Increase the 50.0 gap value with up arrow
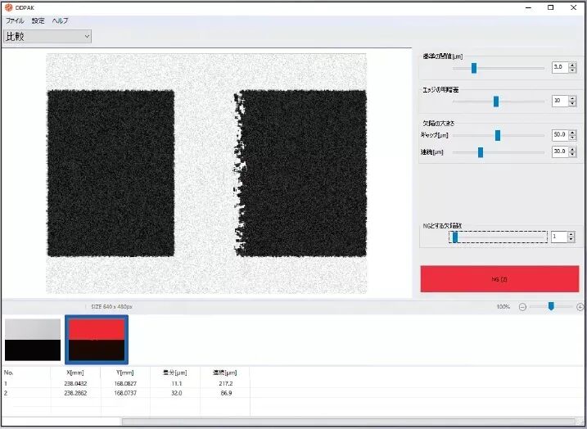Screen dimensions: 587x429 pyautogui.click(x=572, y=132)
